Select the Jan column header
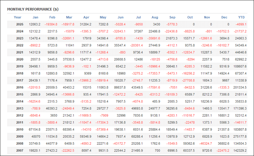This screenshot has height=156, width=254. (x=35, y=17)
